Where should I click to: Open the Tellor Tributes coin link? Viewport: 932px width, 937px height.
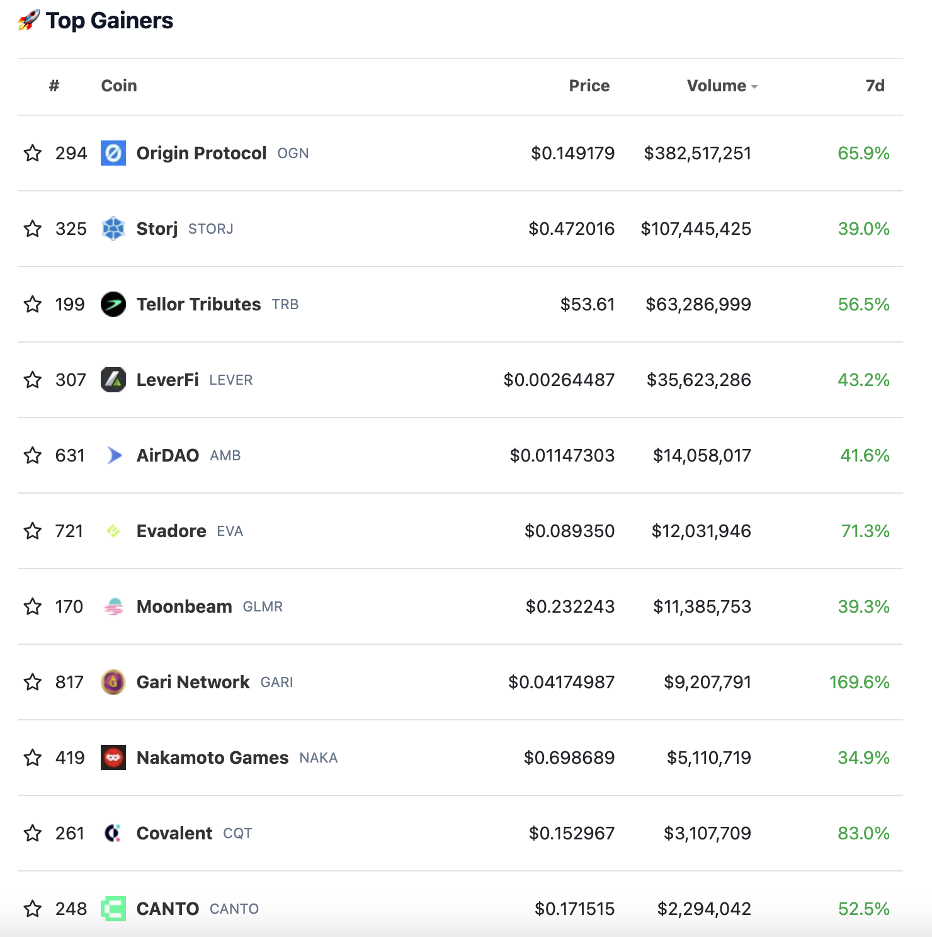click(198, 304)
